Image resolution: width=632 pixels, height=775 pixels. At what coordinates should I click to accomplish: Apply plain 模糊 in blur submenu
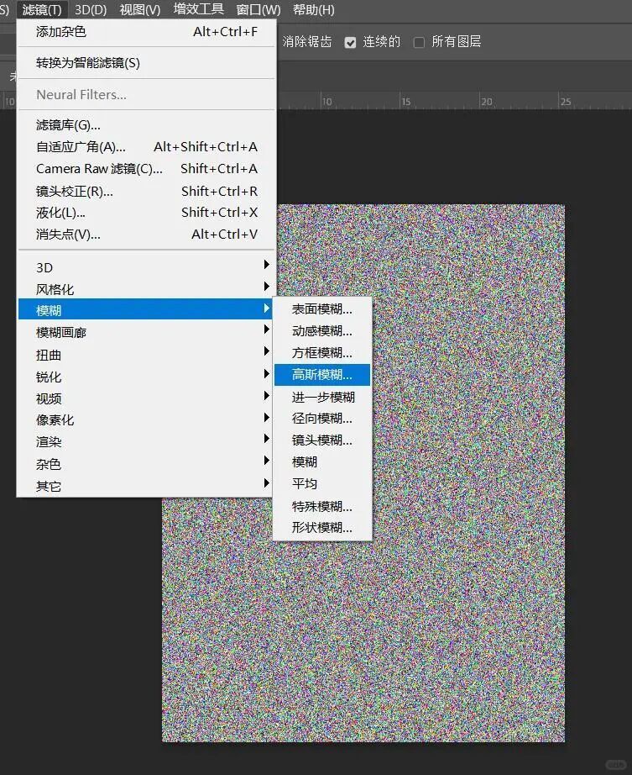point(322,461)
